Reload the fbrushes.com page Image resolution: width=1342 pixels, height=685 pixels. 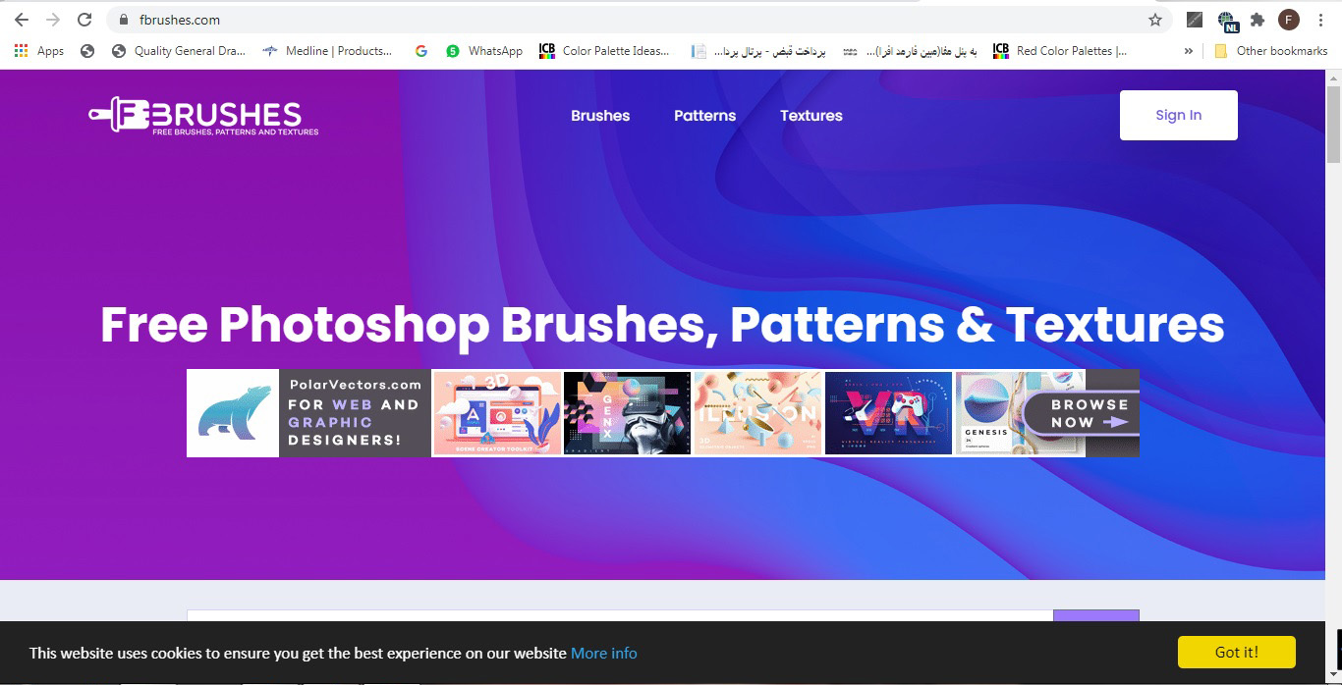[84, 20]
